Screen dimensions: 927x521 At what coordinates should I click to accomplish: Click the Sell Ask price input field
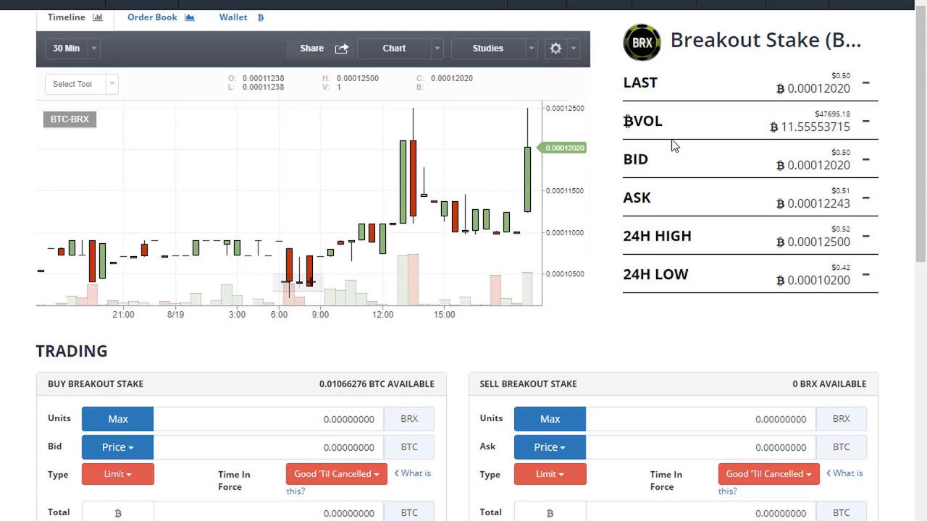pos(700,447)
